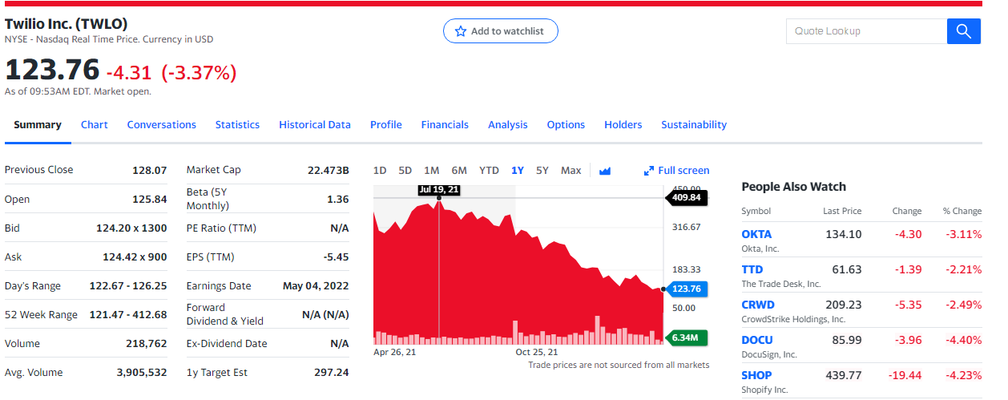1008x400 pixels.
Task: Click the Okta last price 134.10
Action: [844, 234]
